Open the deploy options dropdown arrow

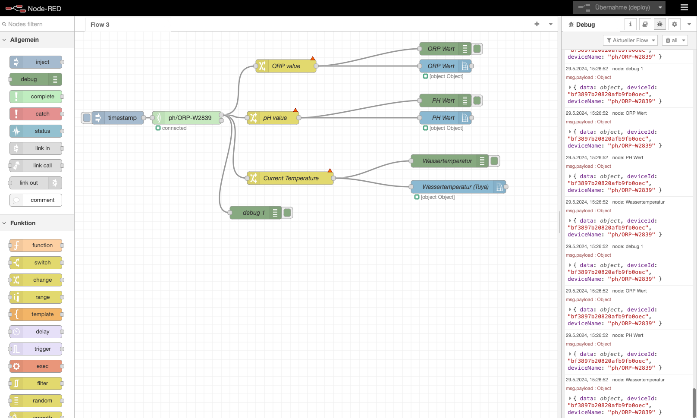(x=660, y=7)
